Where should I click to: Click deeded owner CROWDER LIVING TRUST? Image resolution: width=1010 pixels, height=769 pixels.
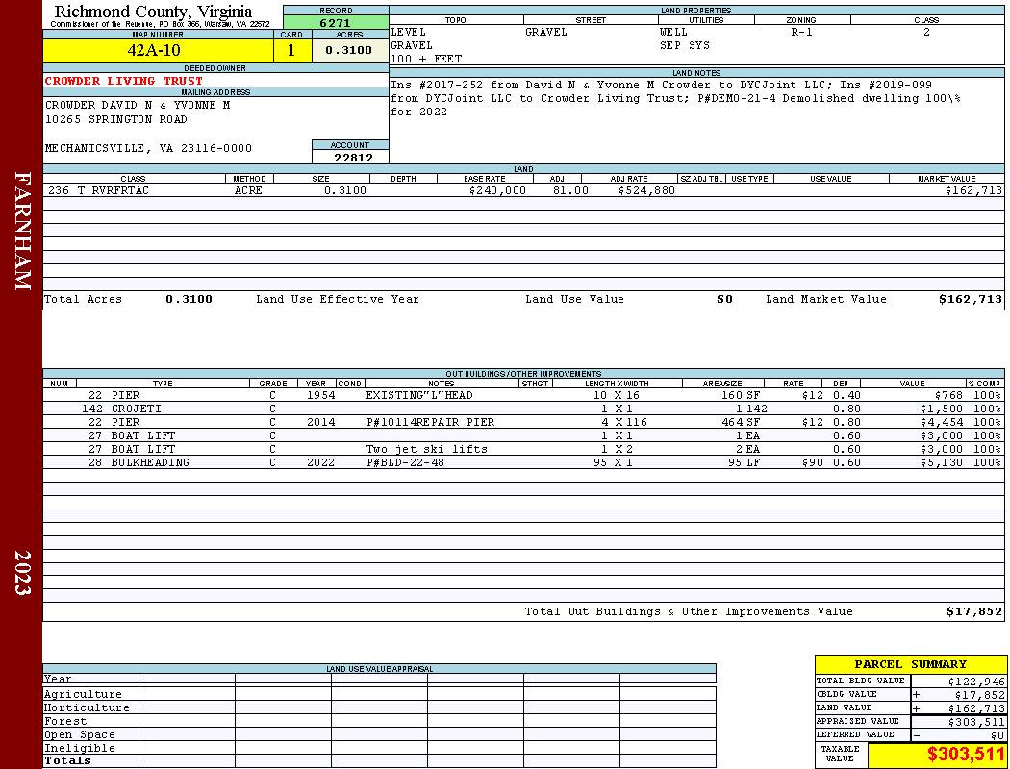click(x=124, y=81)
